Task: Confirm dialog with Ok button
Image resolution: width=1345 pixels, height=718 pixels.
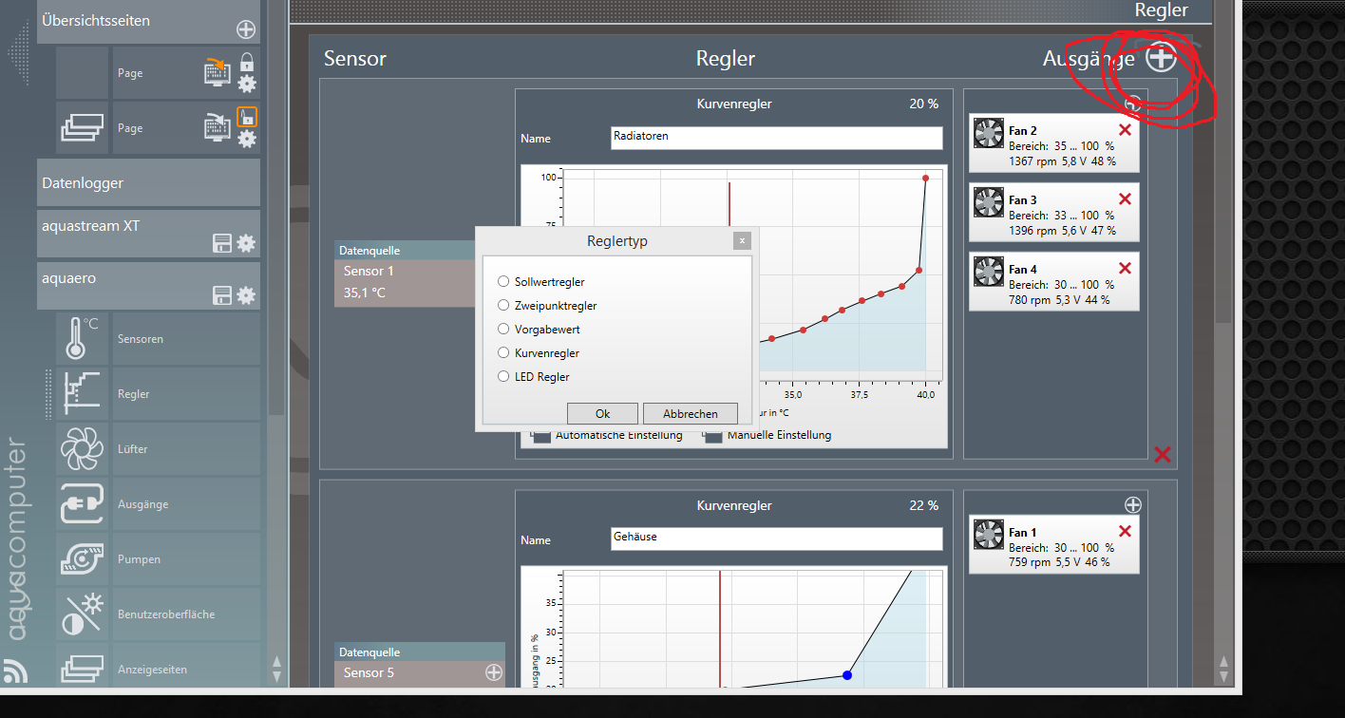Action: pos(602,414)
